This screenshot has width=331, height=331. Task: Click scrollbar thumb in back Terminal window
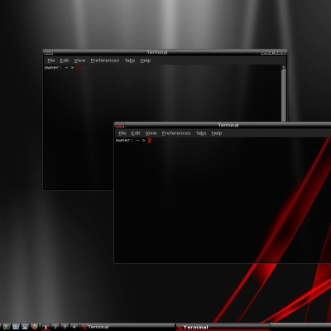tap(284, 95)
